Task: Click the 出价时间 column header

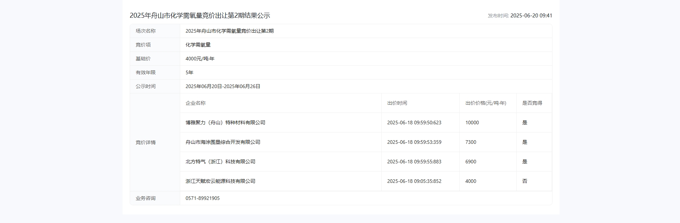Action: point(397,103)
